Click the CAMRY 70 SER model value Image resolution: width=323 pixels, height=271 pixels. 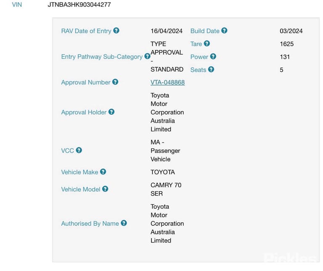(166, 189)
